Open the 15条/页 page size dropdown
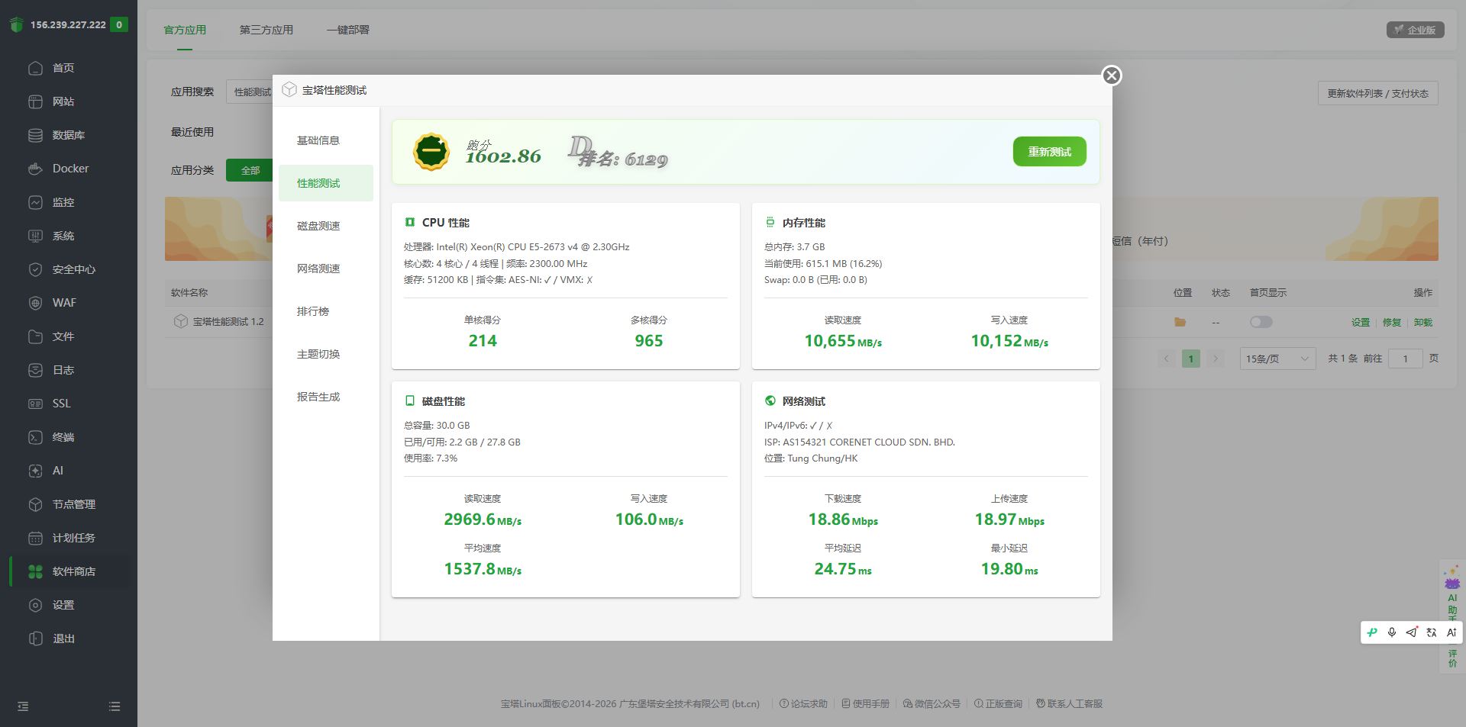1466x727 pixels. 1277,359
